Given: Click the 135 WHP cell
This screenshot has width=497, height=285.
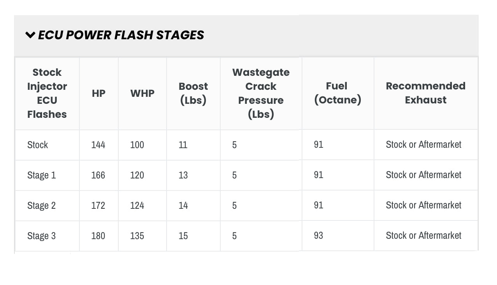Looking at the screenshot, I should [137, 236].
